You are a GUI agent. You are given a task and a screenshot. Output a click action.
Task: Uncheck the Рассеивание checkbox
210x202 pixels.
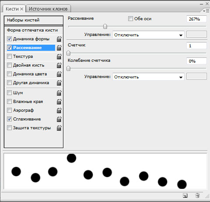[x=9, y=48]
